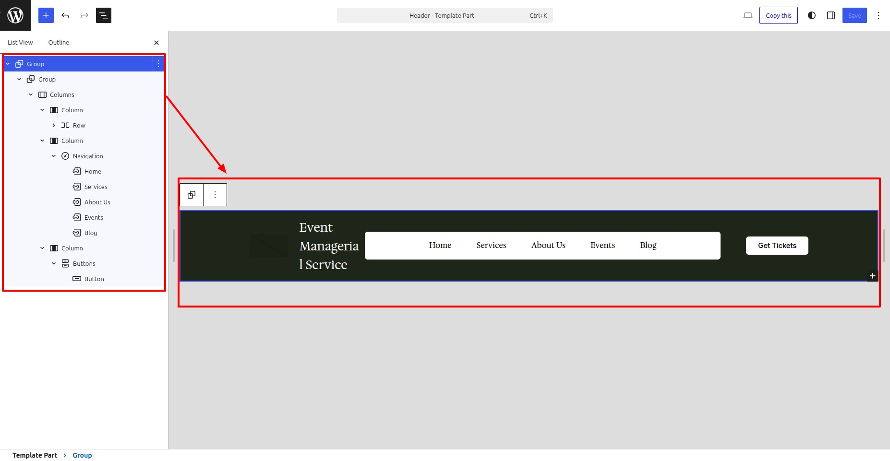
Task: Toggle the document overview list icon
Action: (x=104, y=15)
